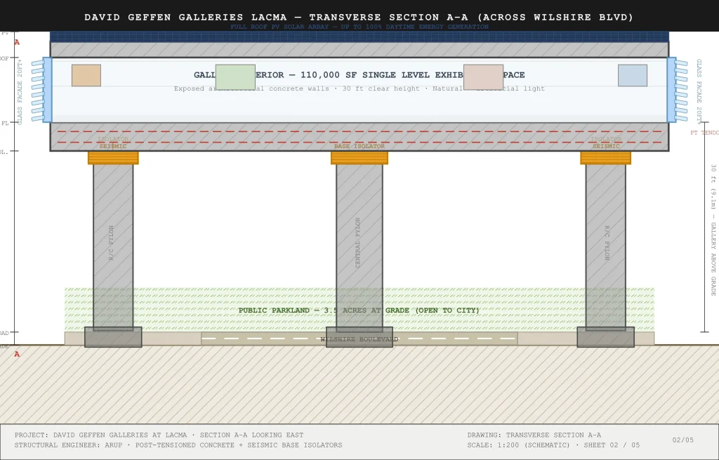Click the drawing title 'Transverse Section A-A' header

coord(359,17)
